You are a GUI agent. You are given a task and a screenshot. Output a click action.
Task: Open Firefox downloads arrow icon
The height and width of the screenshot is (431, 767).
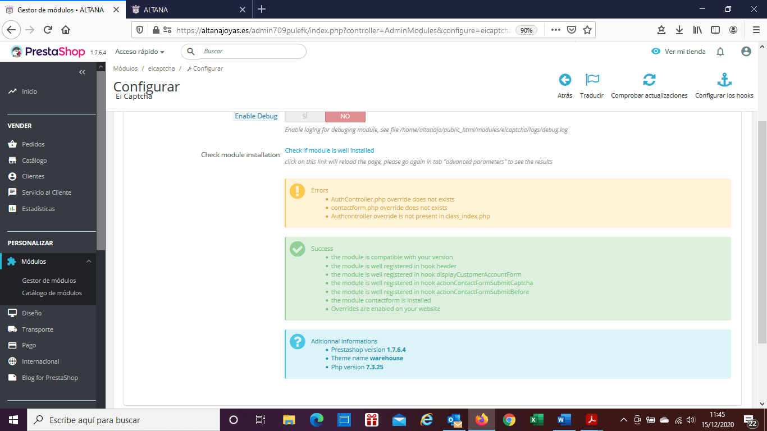679,30
